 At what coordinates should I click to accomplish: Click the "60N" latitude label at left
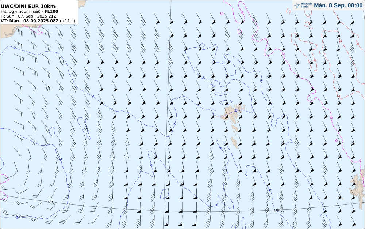51,202
